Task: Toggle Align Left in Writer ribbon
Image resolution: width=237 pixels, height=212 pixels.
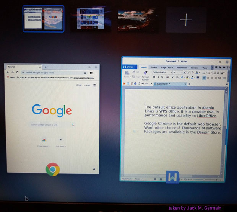Action: 204,78
